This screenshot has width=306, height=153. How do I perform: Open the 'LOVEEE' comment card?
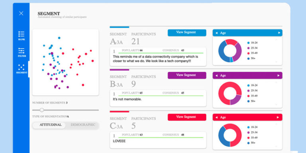click(x=158, y=140)
